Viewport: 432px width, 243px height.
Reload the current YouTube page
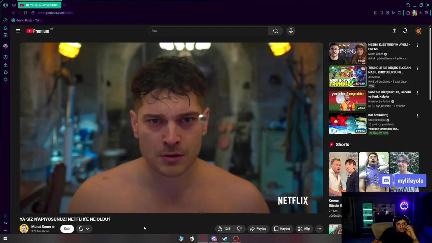pos(25,12)
